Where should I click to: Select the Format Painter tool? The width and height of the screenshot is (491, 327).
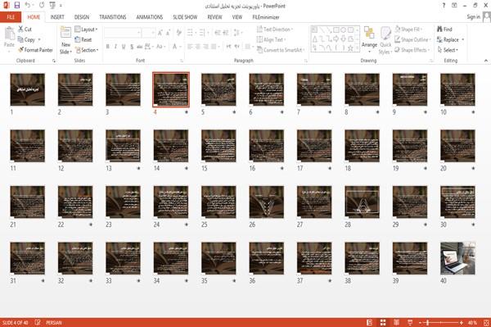(x=35, y=50)
